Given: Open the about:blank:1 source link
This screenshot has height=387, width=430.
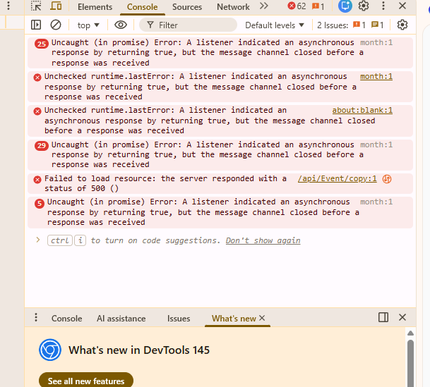Looking at the screenshot, I should (362, 110).
